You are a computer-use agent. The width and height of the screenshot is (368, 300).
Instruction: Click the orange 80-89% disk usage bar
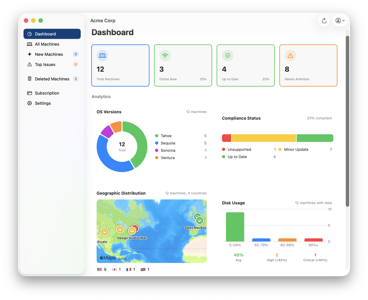click(x=287, y=240)
